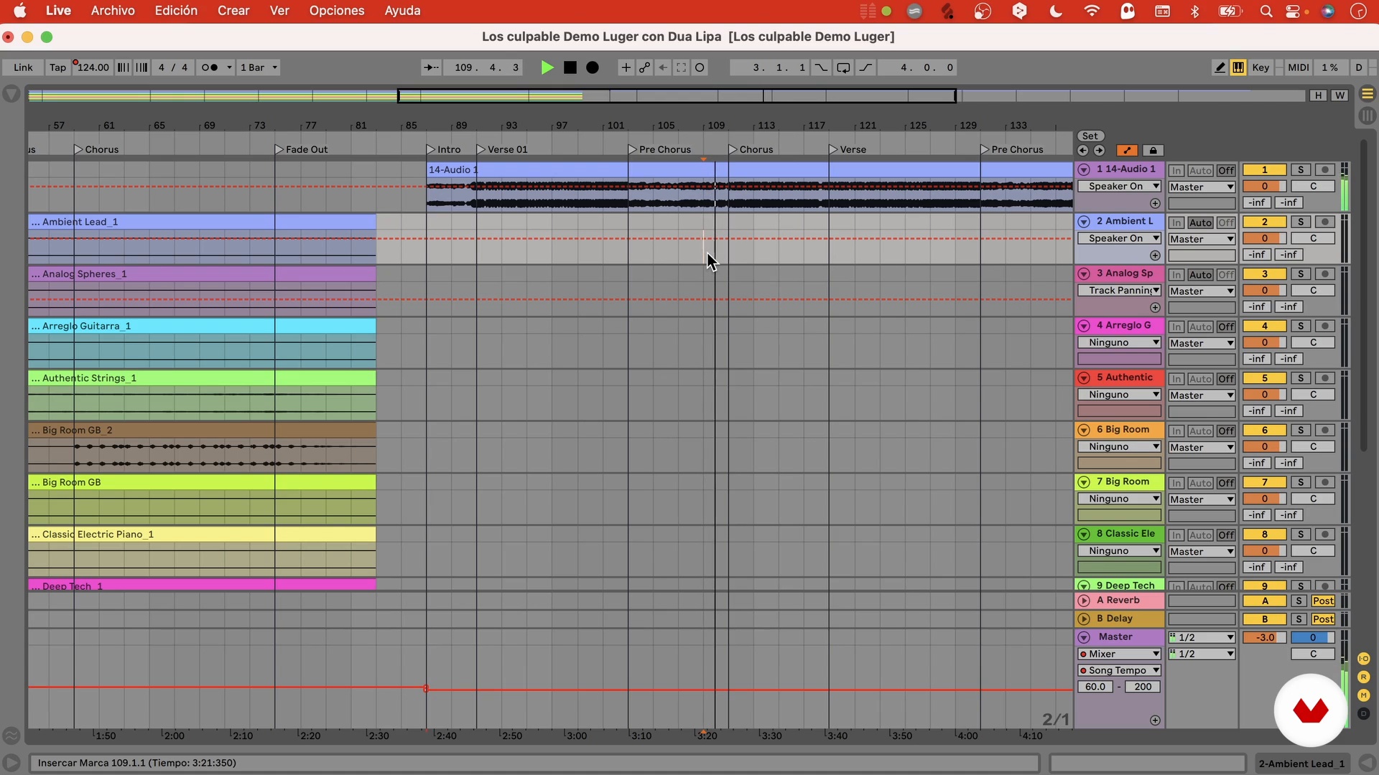The width and height of the screenshot is (1379, 775).
Task: Open Mixer device chooser on Master
Action: 1119,654
